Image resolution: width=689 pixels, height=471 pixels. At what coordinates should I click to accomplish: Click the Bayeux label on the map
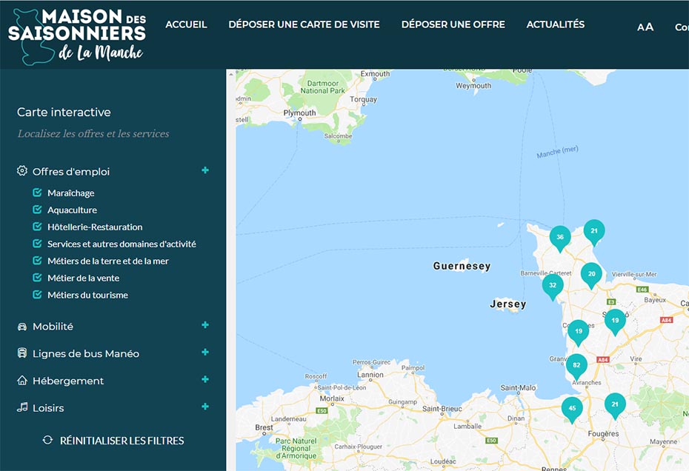[x=655, y=300]
